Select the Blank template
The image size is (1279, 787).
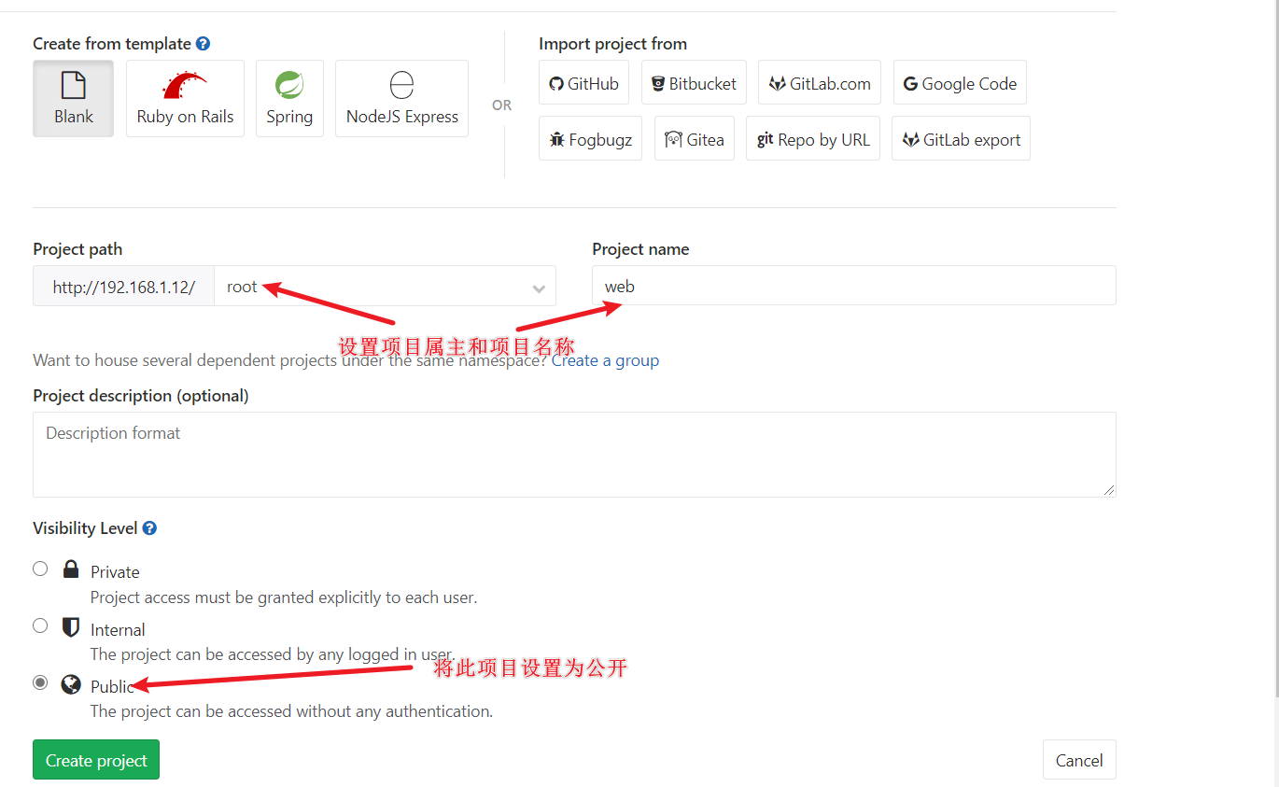point(73,99)
